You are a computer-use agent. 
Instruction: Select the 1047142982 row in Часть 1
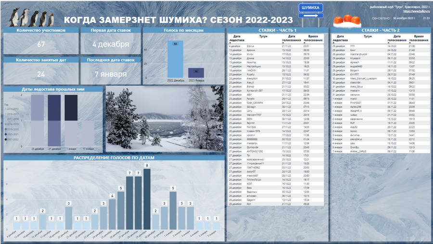pyautogui.click(x=276, y=167)
